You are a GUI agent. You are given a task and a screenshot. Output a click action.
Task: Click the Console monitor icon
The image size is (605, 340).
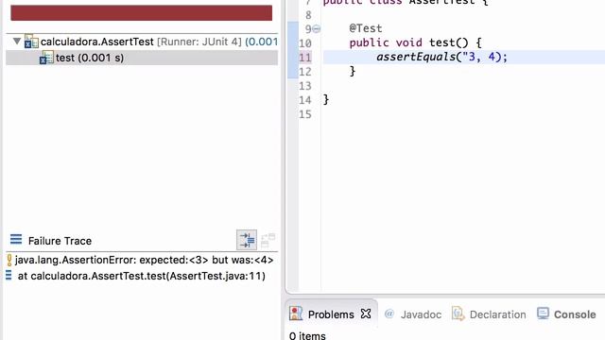(x=543, y=314)
